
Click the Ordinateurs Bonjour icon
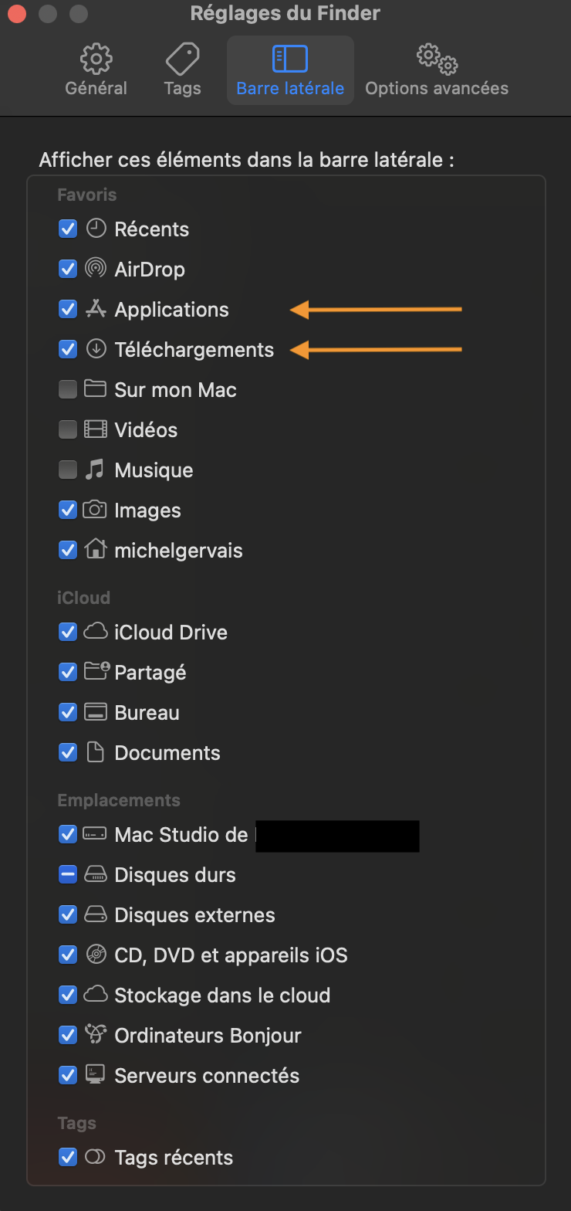click(x=96, y=1035)
